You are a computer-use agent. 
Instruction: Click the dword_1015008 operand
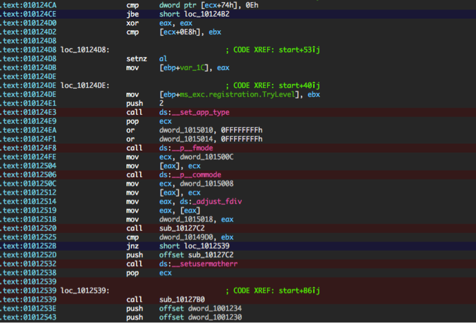click(x=207, y=183)
